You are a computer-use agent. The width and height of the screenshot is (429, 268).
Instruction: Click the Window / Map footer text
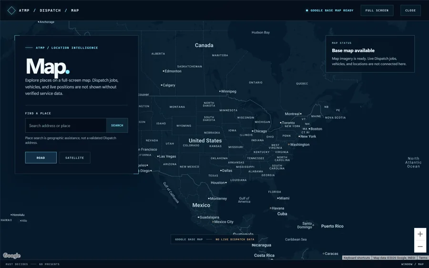pos(412,264)
